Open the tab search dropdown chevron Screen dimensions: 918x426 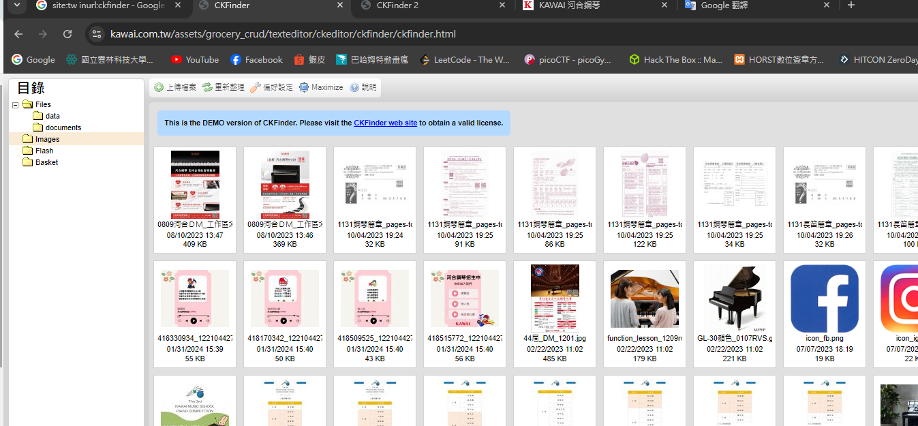pyautogui.click(x=16, y=5)
